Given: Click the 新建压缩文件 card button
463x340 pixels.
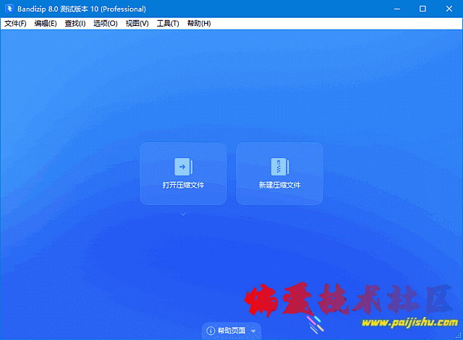Looking at the screenshot, I should pos(280,173).
